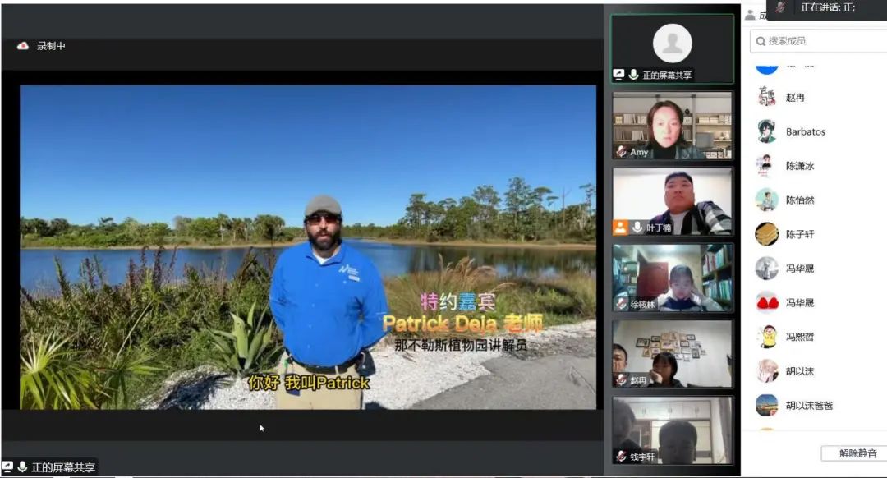Click the 录制中 recording status text
887x478 pixels.
(x=51, y=46)
